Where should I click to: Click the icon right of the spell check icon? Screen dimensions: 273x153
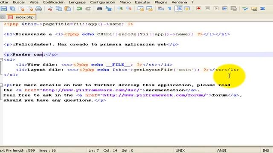(x=254, y=8)
